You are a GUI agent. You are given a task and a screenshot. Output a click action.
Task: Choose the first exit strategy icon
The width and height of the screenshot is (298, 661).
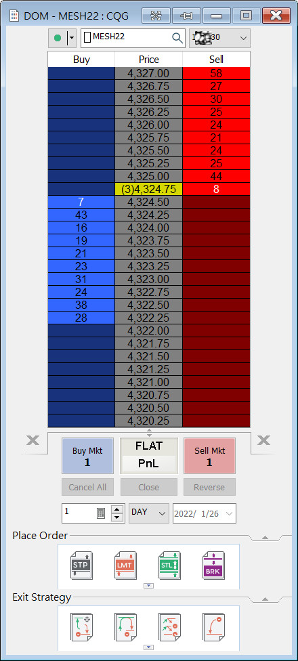[x=81, y=627]
